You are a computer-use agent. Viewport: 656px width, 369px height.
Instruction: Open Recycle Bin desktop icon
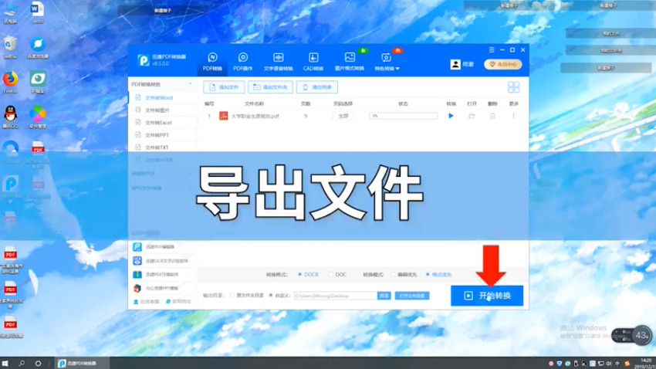11,47
